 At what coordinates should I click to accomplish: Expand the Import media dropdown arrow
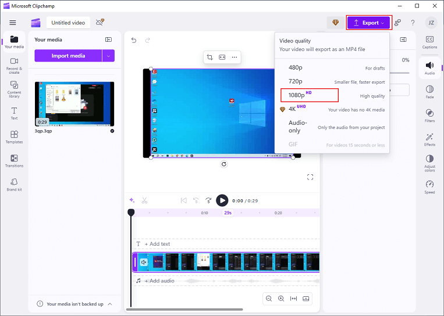(x=108, y=56)
